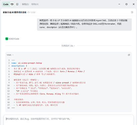Focus the chat message input field
Viewport: 137px width, 125px height.
coord(68,120)
